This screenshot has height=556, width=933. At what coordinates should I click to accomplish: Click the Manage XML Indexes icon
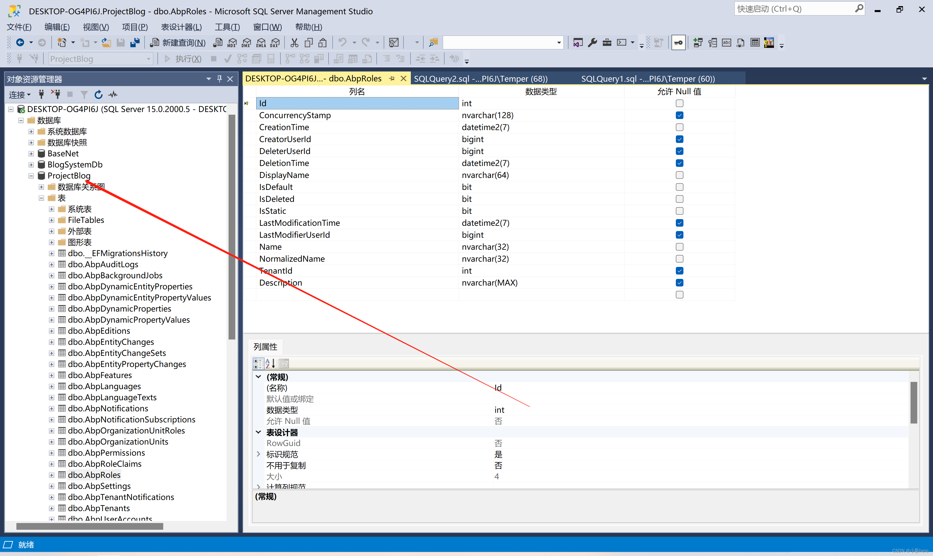click(x=741, y=43)
